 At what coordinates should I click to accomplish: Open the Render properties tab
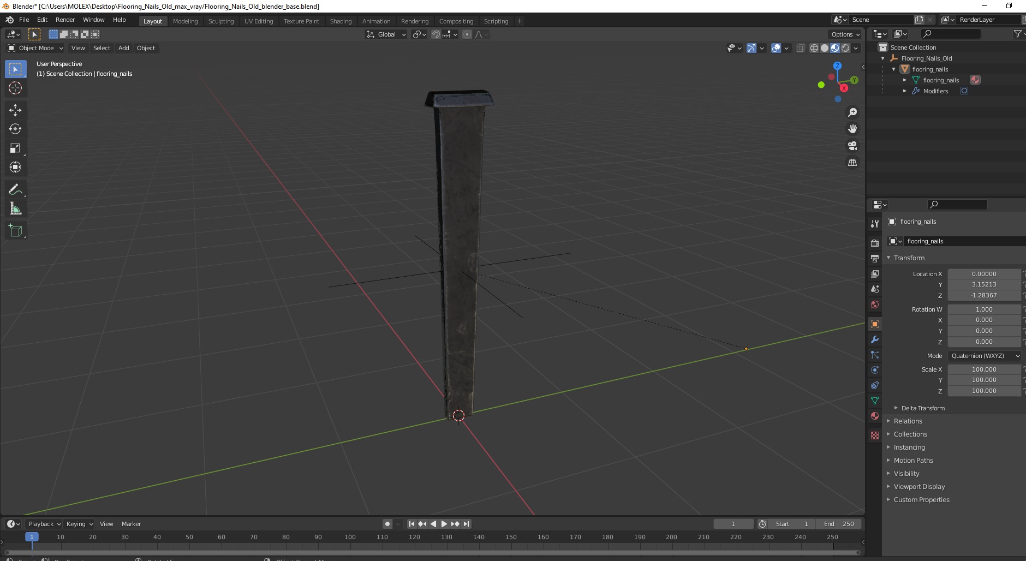coord(875,243)
